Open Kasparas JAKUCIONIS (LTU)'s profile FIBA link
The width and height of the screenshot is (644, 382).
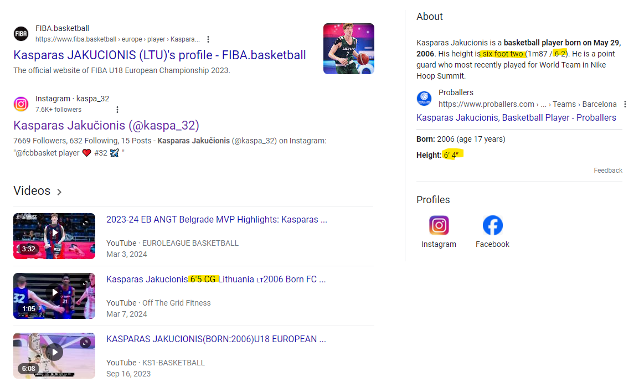click(x=160, y=55)
